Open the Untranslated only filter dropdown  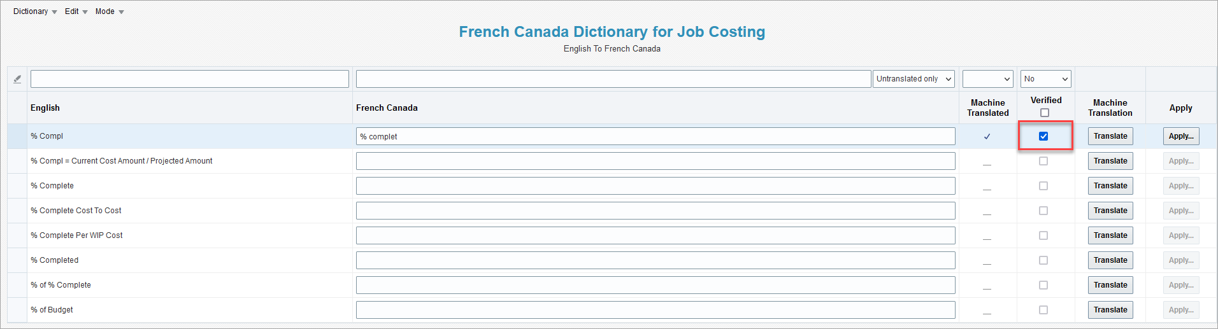tap(913, 79)
